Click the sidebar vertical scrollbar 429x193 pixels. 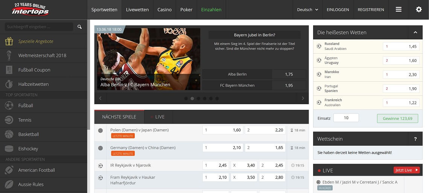click(x=88, y=75)
